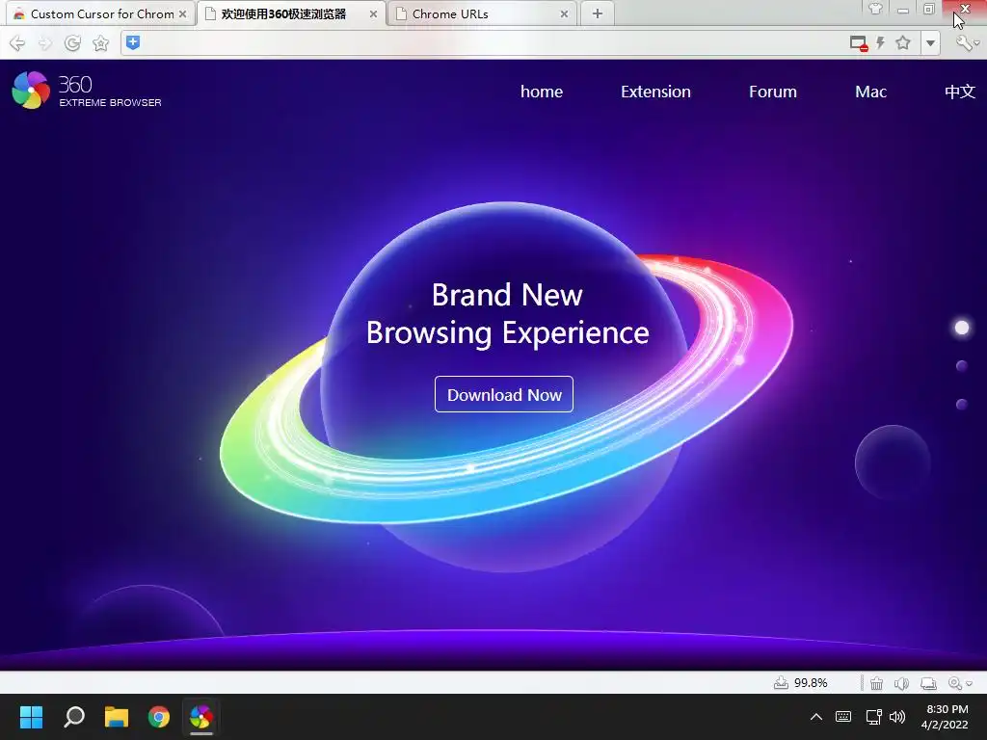This screenshot has height=740, width=987.
Task: Select the third slide indicator dot
Action: click(x=962, y=404)
